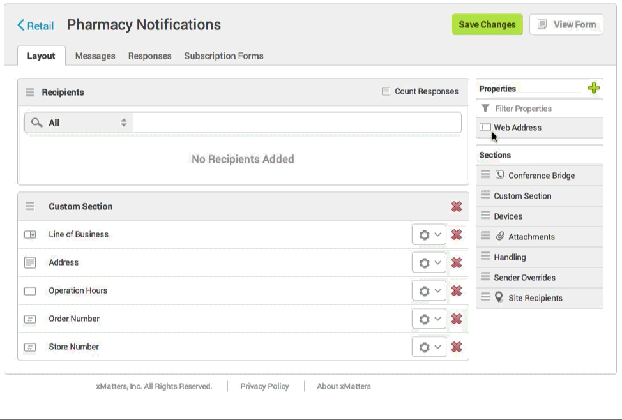This screenshot has height=420, width=622.
Task: Check the Web Address property
Action: pyautogui.click(x=485, y=127)
